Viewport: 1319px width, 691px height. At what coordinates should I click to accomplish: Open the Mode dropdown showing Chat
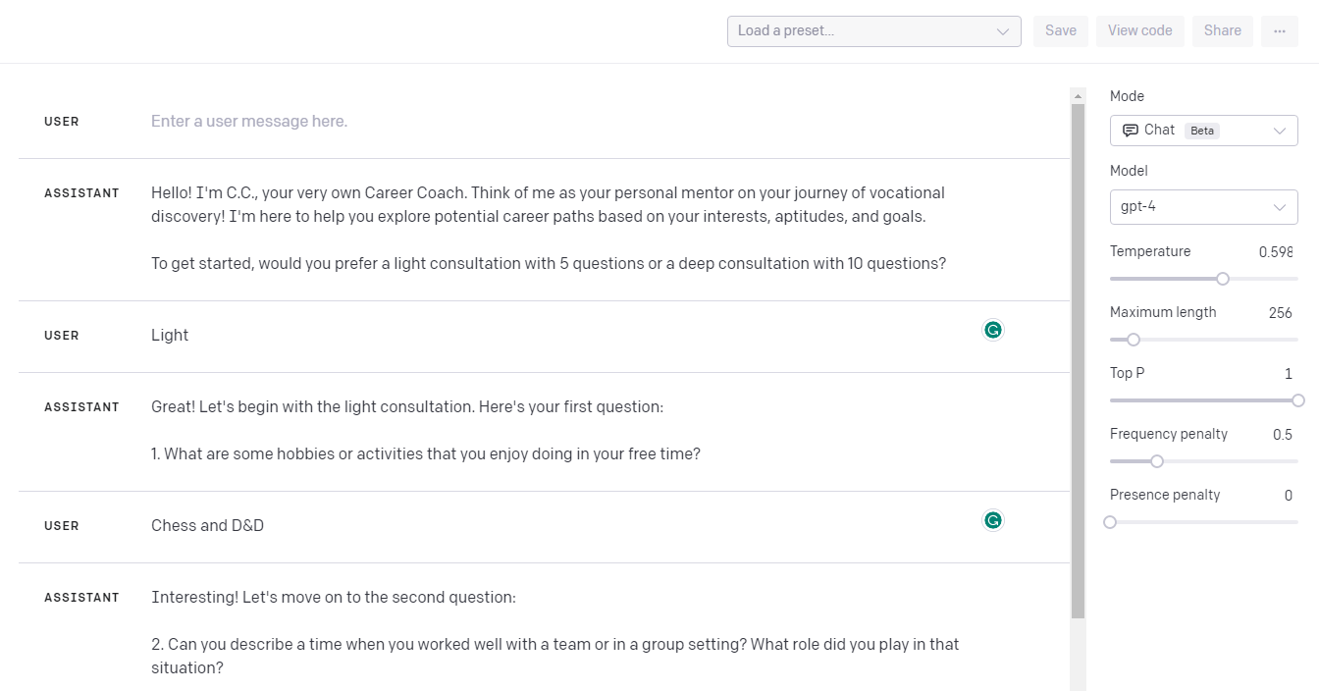pos(1203,130)
